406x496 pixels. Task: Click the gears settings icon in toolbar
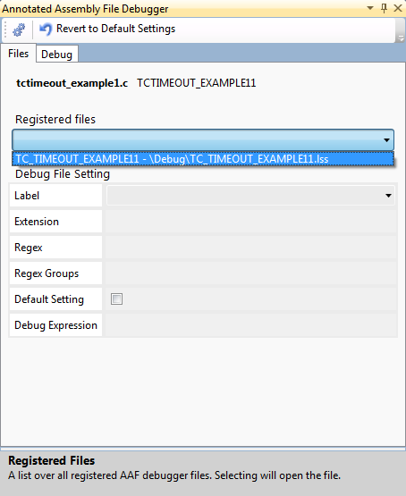pyautogui.click(x=19, y=29)
